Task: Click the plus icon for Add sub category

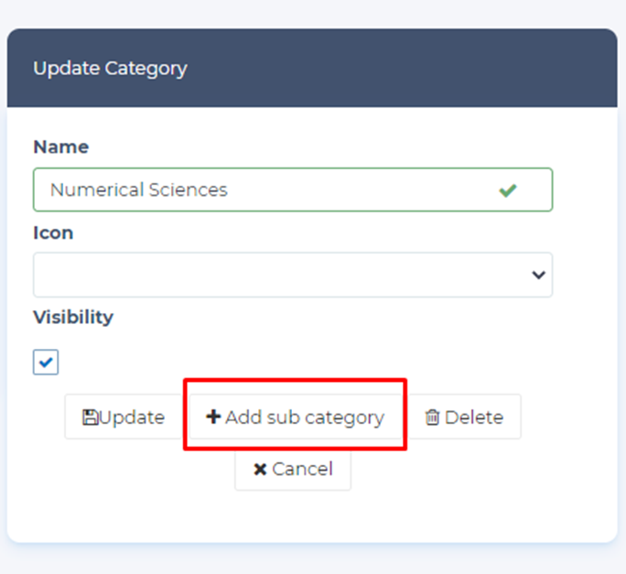Action: pyautogui.click(x=213, y=417)
